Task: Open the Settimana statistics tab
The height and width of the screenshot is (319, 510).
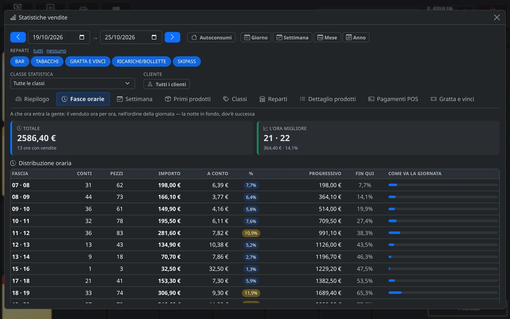Action: pyautogui.click(x=135, y=99)
